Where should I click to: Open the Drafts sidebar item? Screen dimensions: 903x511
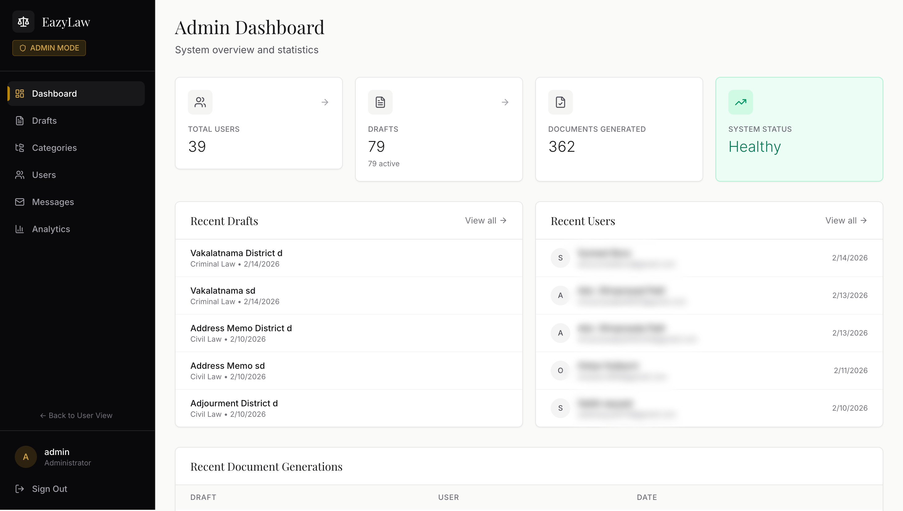(44, 121)
